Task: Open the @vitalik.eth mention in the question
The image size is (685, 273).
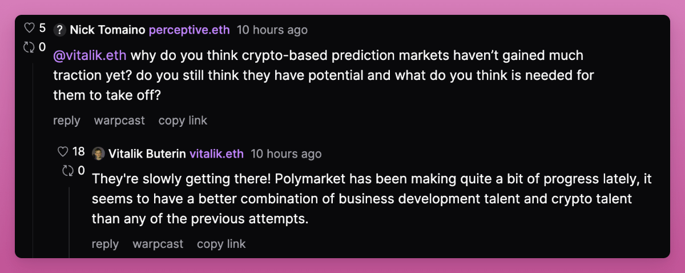Action: [90, 56]
